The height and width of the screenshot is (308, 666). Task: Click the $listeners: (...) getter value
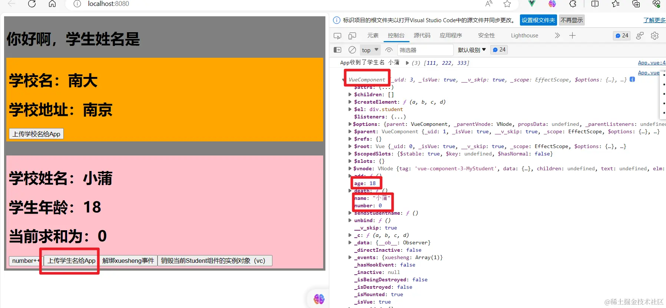(x=398, y=117)
